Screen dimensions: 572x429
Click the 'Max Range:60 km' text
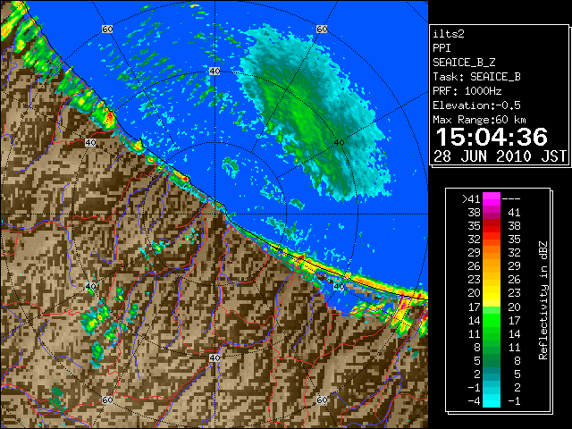click(479, 120)
